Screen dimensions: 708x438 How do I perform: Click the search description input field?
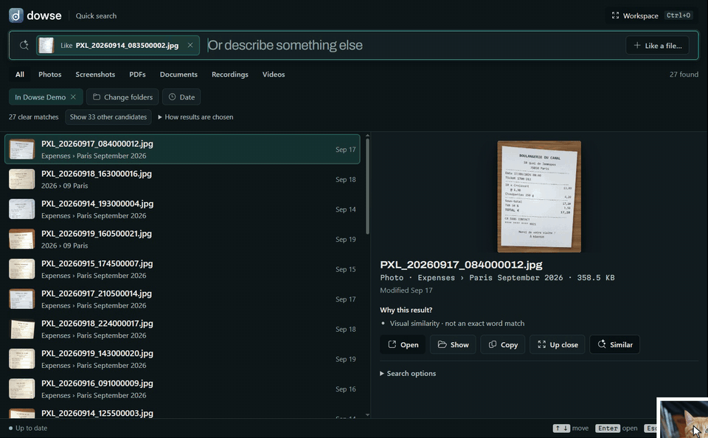click(x=413, y=45)
